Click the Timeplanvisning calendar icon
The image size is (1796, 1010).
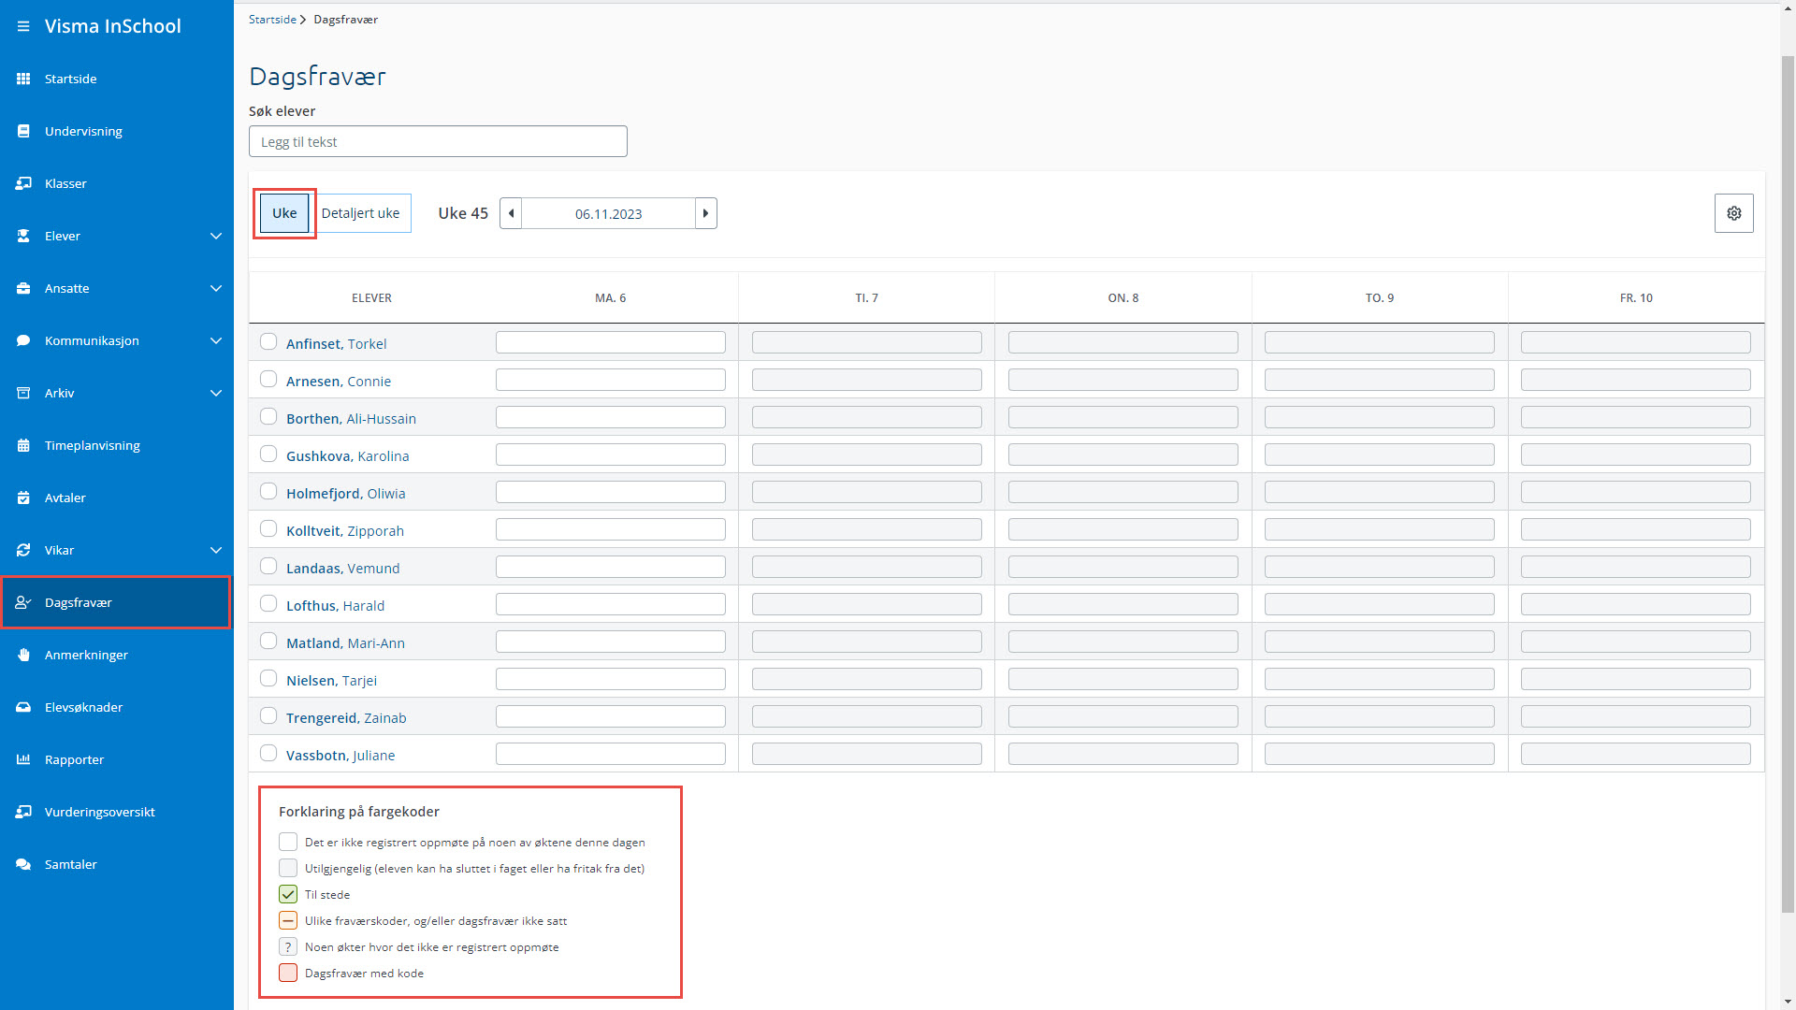[23, 445]
